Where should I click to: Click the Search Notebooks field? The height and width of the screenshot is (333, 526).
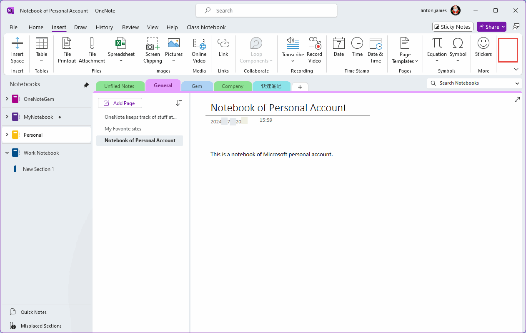tap(474, 83)
